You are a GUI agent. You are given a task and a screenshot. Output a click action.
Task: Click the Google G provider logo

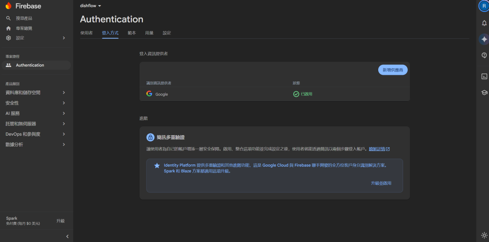click(149, 94)
